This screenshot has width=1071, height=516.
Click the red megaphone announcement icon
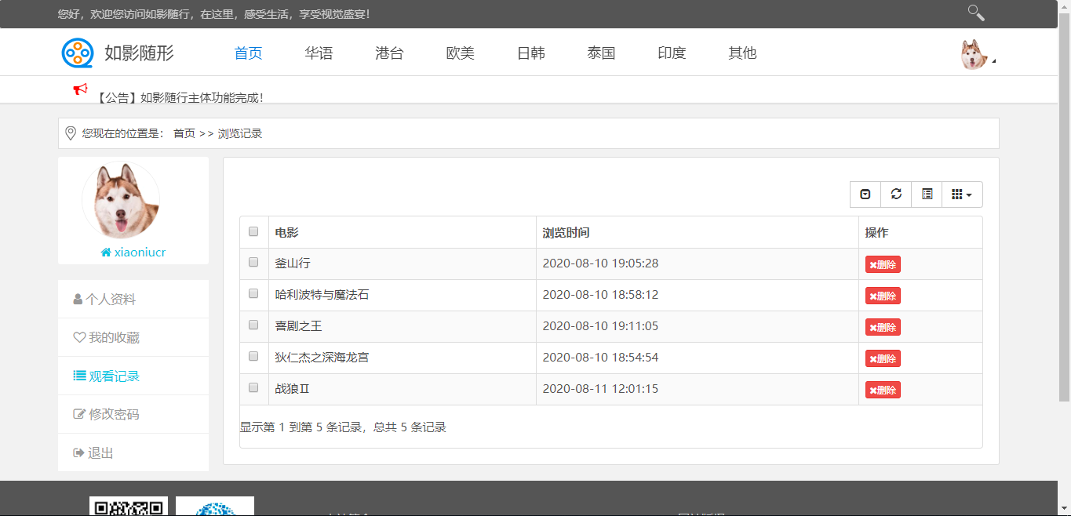80,89
